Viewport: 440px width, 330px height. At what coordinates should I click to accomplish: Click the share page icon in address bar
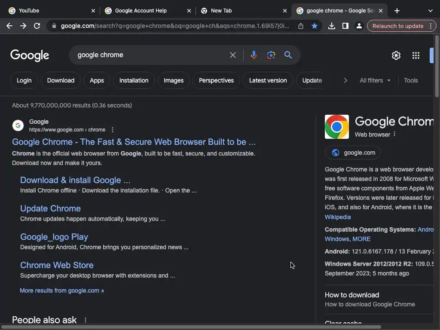coord(300,26)
